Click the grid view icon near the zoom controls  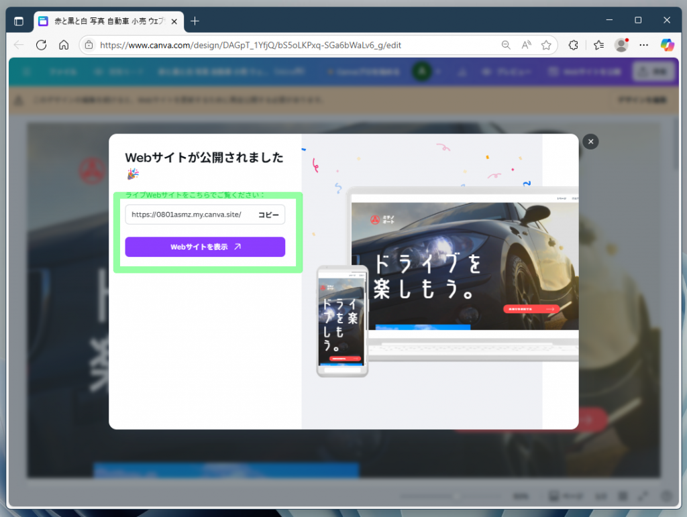623,496
